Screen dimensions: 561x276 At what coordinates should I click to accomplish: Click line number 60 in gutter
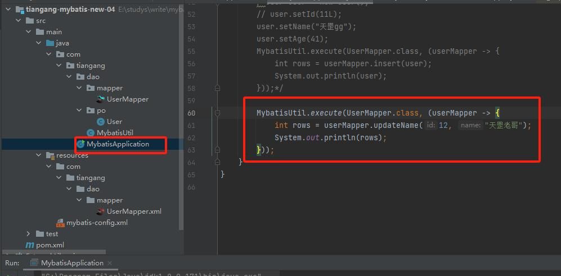191,113
